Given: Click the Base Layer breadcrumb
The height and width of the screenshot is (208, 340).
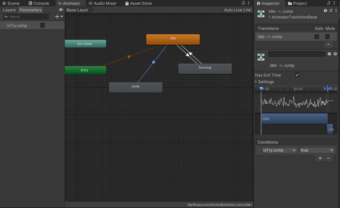Looking at the screenshot, I should coord(78,10).
